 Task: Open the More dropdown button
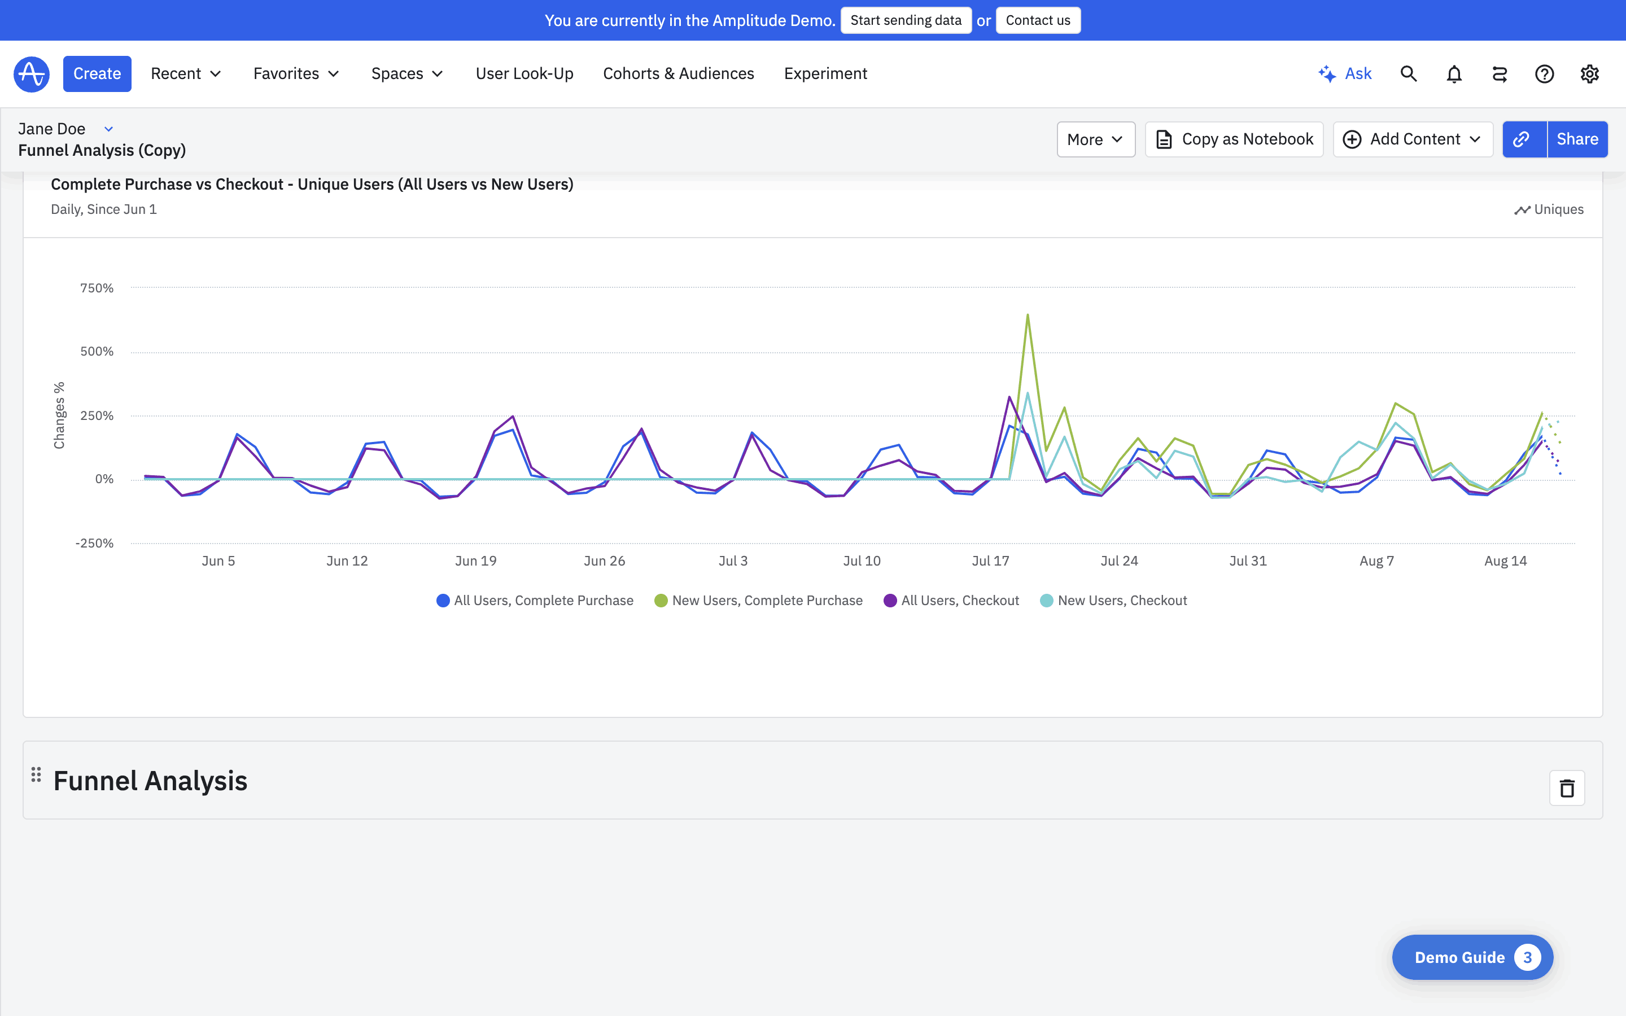pos(1095,139)
